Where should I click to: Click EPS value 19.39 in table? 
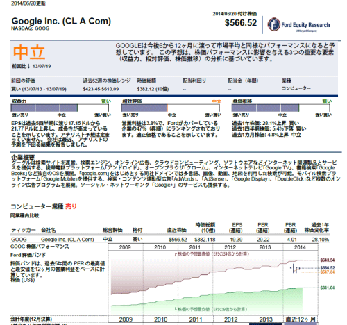coord(236,240)
